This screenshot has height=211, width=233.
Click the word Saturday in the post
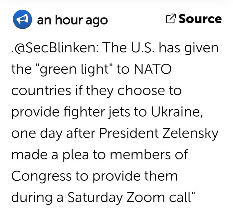pyautogui.click(x=96, y=197)
